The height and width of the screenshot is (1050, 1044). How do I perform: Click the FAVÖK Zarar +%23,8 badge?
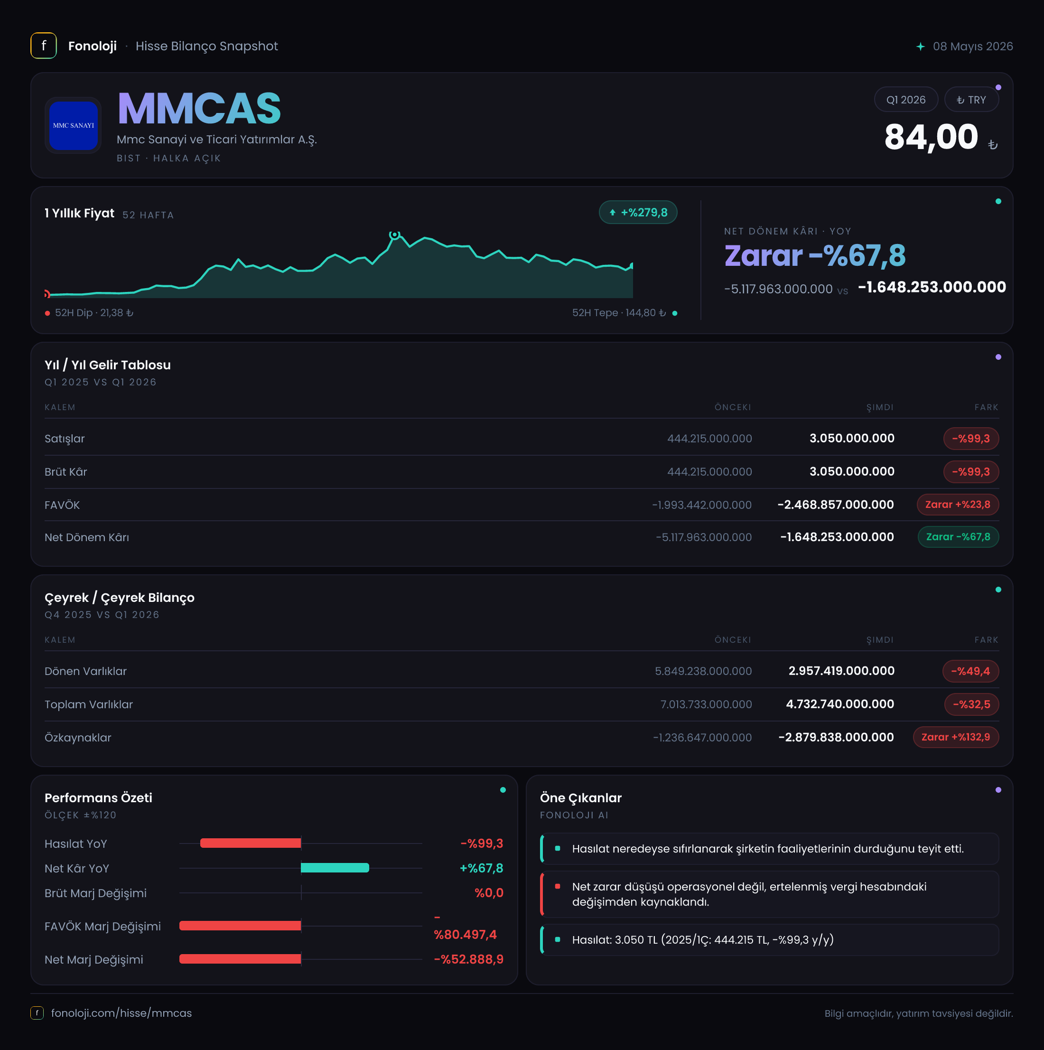958,504
